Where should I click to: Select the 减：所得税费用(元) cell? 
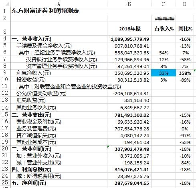point(59,176)
